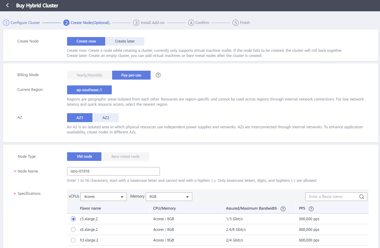Click the back arrow beside Buy Hybrid Cluster
Viewport: 380px width, 248px height.
coord(7,5)
